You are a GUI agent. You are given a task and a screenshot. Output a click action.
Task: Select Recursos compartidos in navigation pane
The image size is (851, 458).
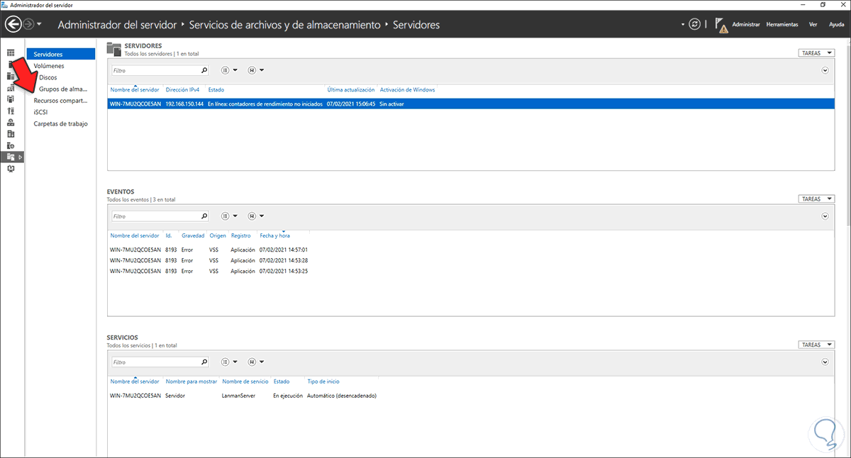click(61, 101)
